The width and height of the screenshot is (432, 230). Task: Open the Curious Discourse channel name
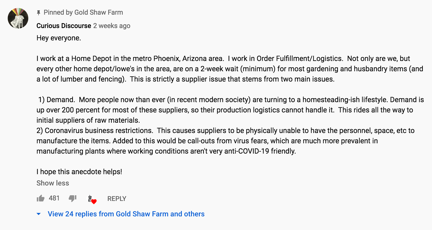click(64, 26)
